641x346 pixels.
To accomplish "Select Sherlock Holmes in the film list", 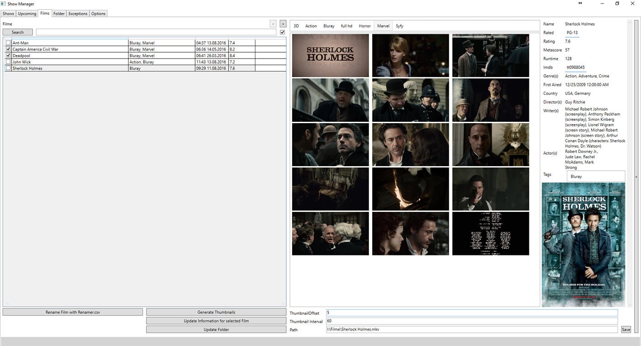I will click(27, 68).
